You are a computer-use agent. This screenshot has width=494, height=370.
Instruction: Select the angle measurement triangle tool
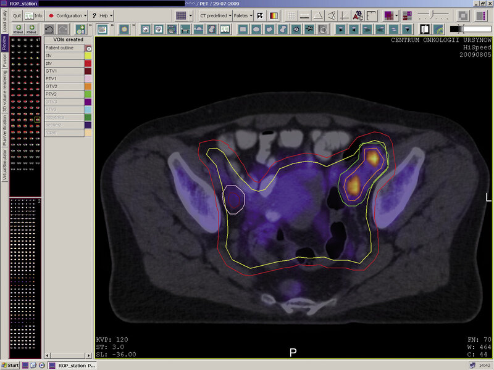(318, 15)
